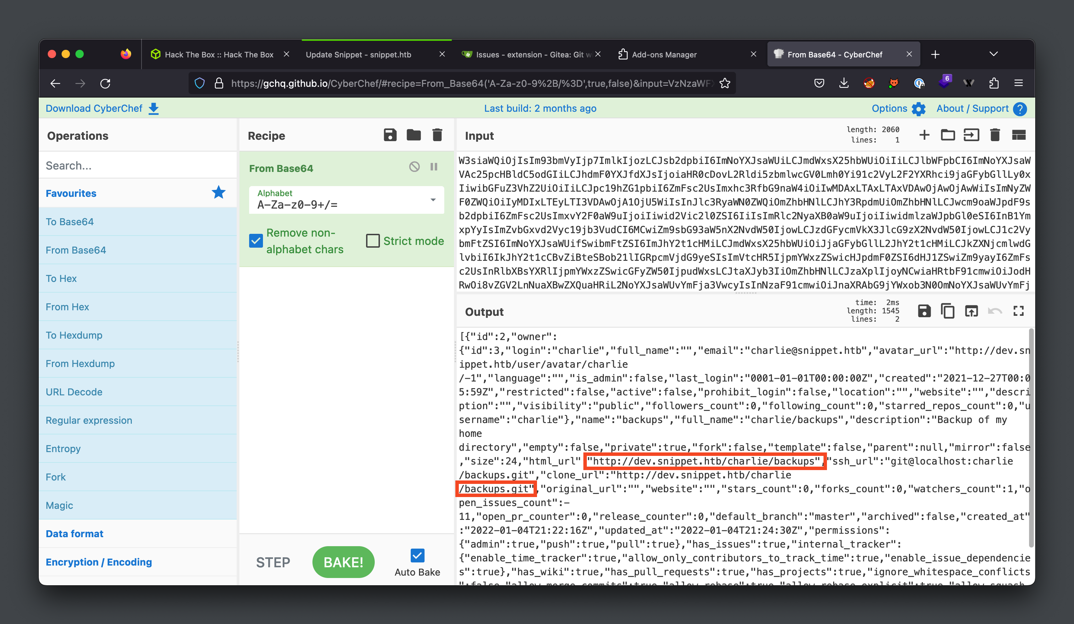Viewport: 1074px width, 624px height.
Task: Click in the operations Search field
Action: pos(138,165)
